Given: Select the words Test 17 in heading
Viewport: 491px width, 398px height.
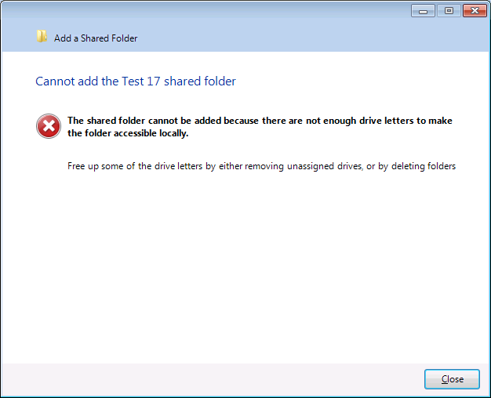Looking at the screenshot, I should (x=141, y=81).
